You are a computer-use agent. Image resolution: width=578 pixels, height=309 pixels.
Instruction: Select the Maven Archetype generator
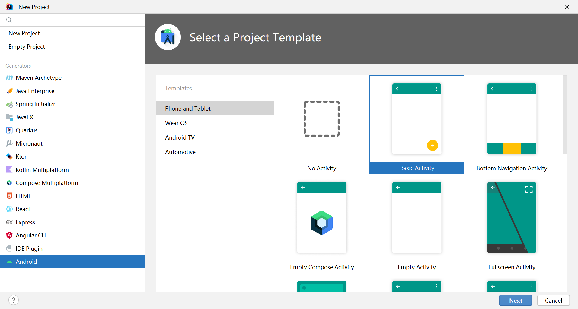tap(72, 78)
